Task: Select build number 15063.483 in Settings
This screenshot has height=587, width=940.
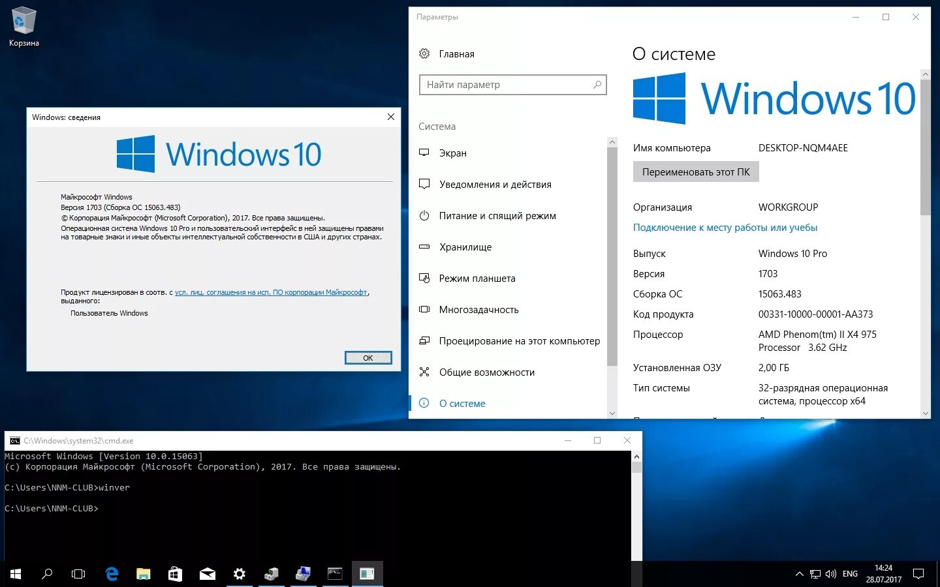Action: 780,294
